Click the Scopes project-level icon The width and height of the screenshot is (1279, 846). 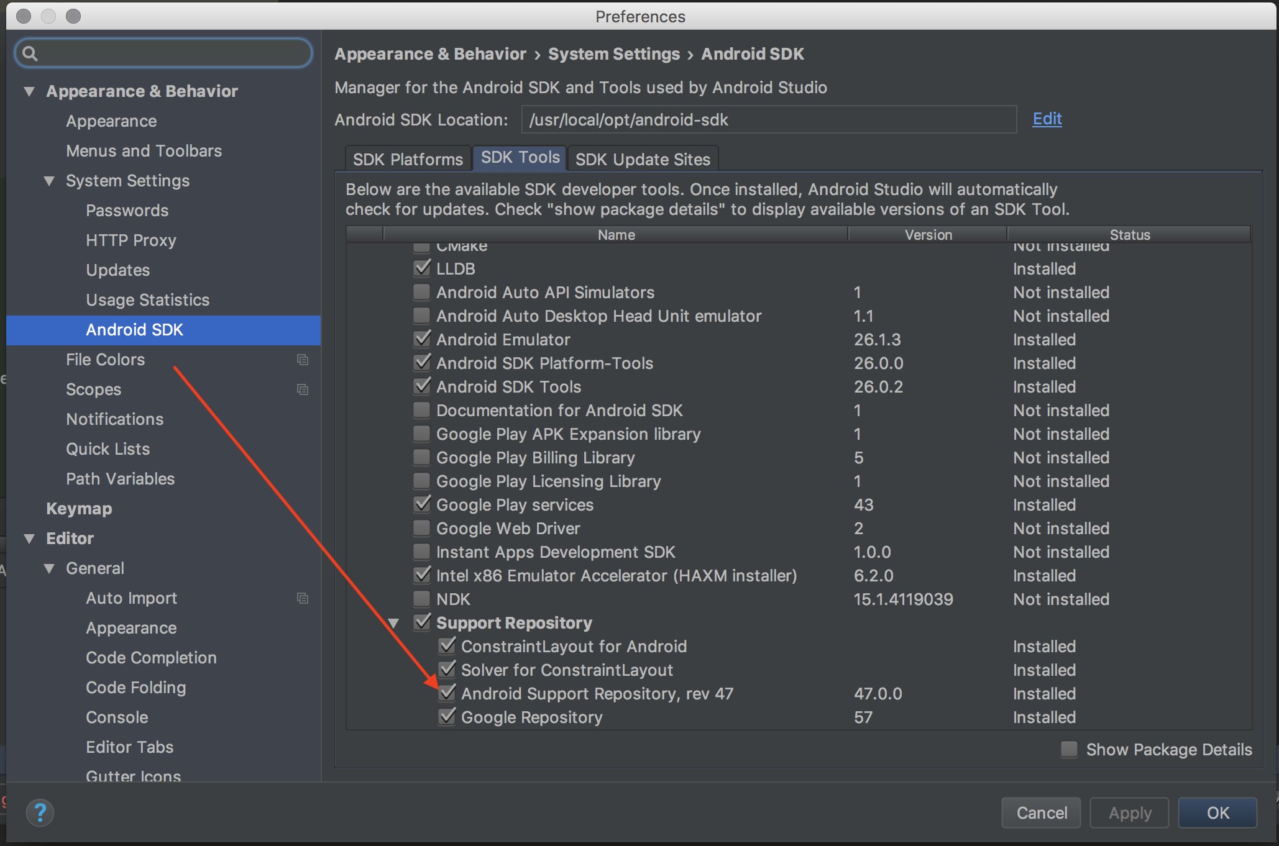coord(303,389)
